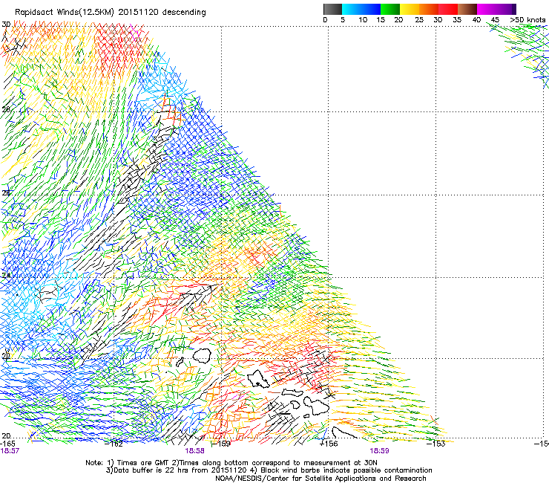Click the longitude label '-165'

point(7,444)
